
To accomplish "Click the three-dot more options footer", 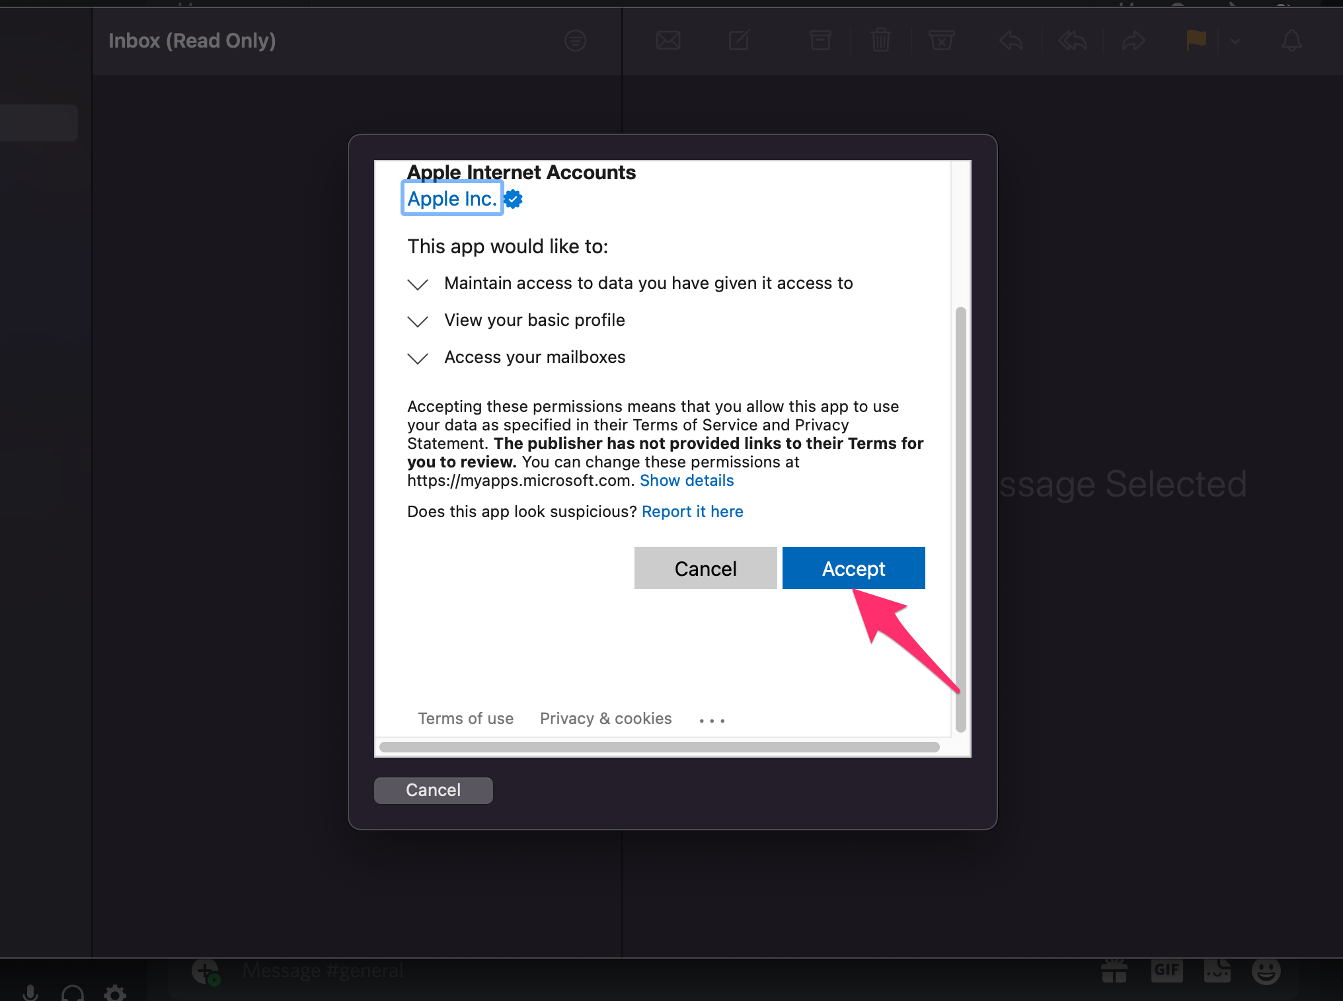I will point(712,721).
